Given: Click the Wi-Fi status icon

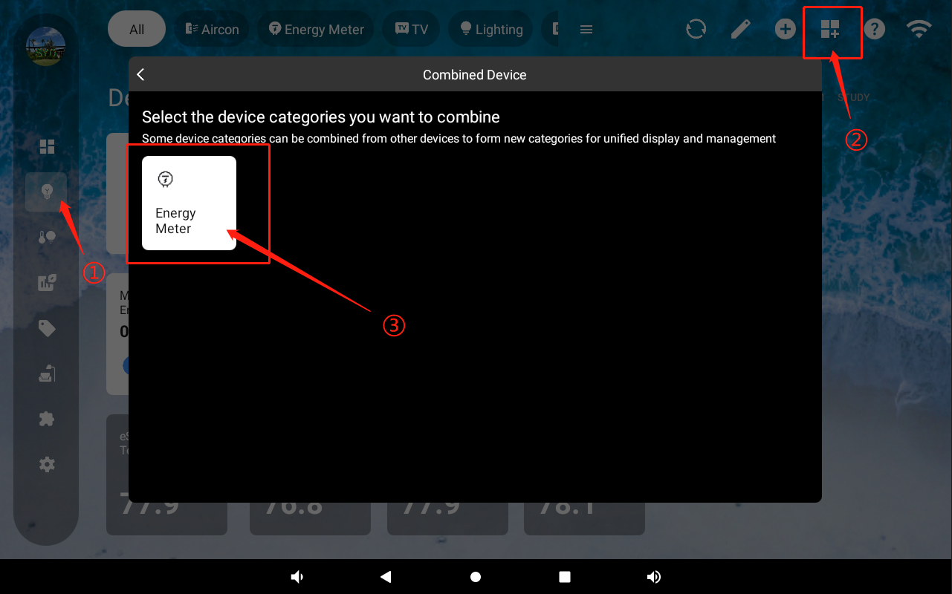Looking at the screenshot, I should click(x=919, y=30).
